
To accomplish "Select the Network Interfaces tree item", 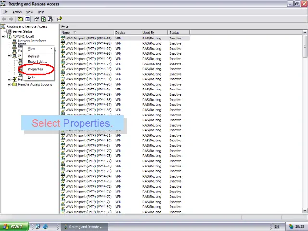I will coord(32,41).
